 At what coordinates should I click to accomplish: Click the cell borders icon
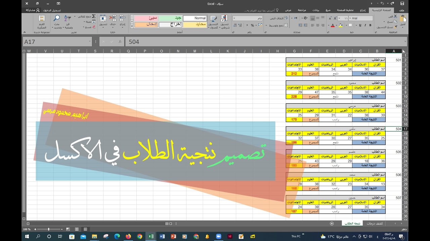point(350,25)
